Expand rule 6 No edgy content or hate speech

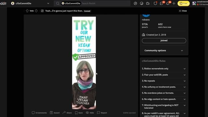click(164, 99)
